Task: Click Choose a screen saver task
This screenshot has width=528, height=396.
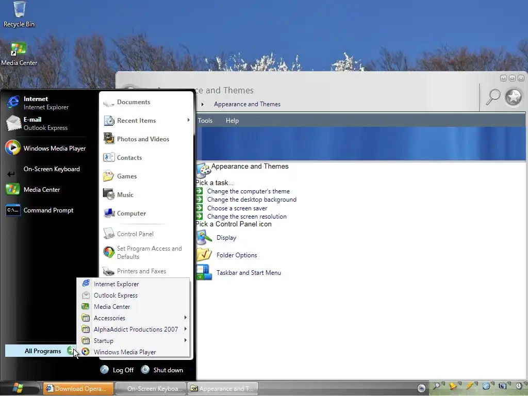Action: click(237, 208)
